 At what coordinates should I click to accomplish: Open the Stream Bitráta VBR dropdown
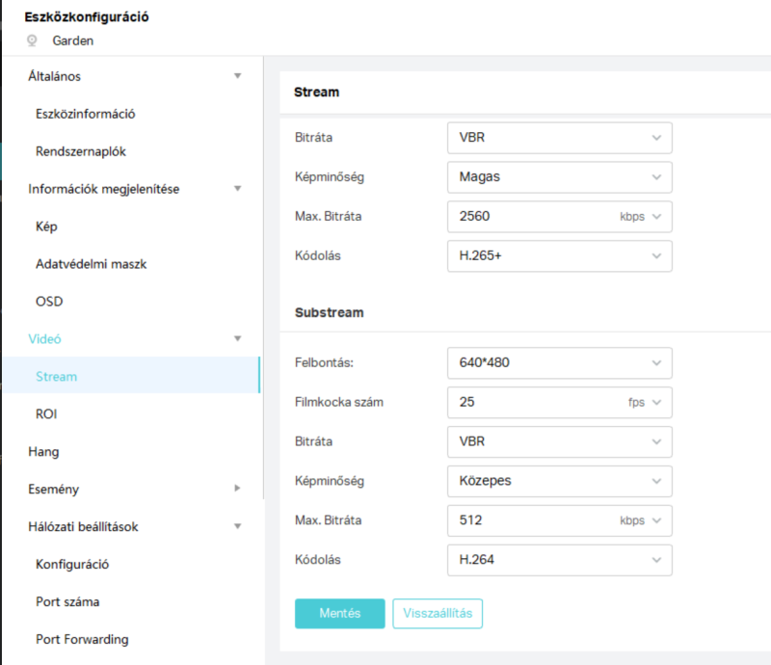click(560, 138)
